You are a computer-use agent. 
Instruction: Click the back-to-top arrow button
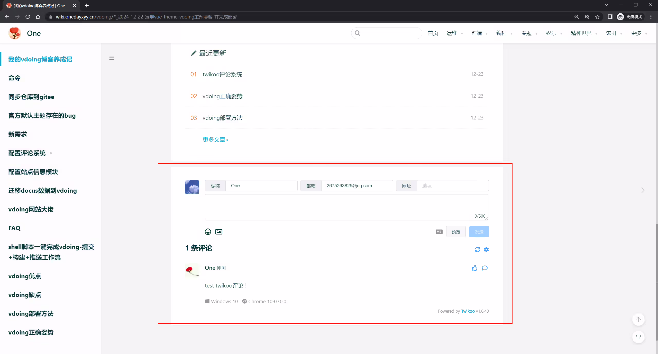638,319
